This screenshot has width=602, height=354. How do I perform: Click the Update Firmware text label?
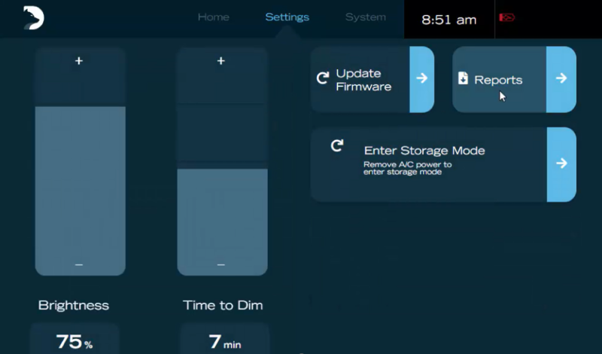click(363, 80)
